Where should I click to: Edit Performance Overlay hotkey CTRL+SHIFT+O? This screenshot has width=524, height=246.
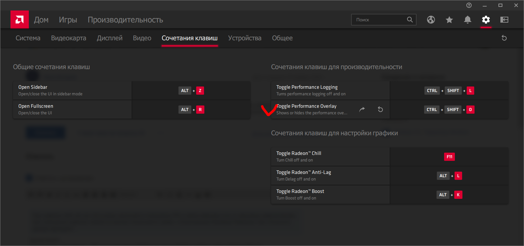(449, 109)
